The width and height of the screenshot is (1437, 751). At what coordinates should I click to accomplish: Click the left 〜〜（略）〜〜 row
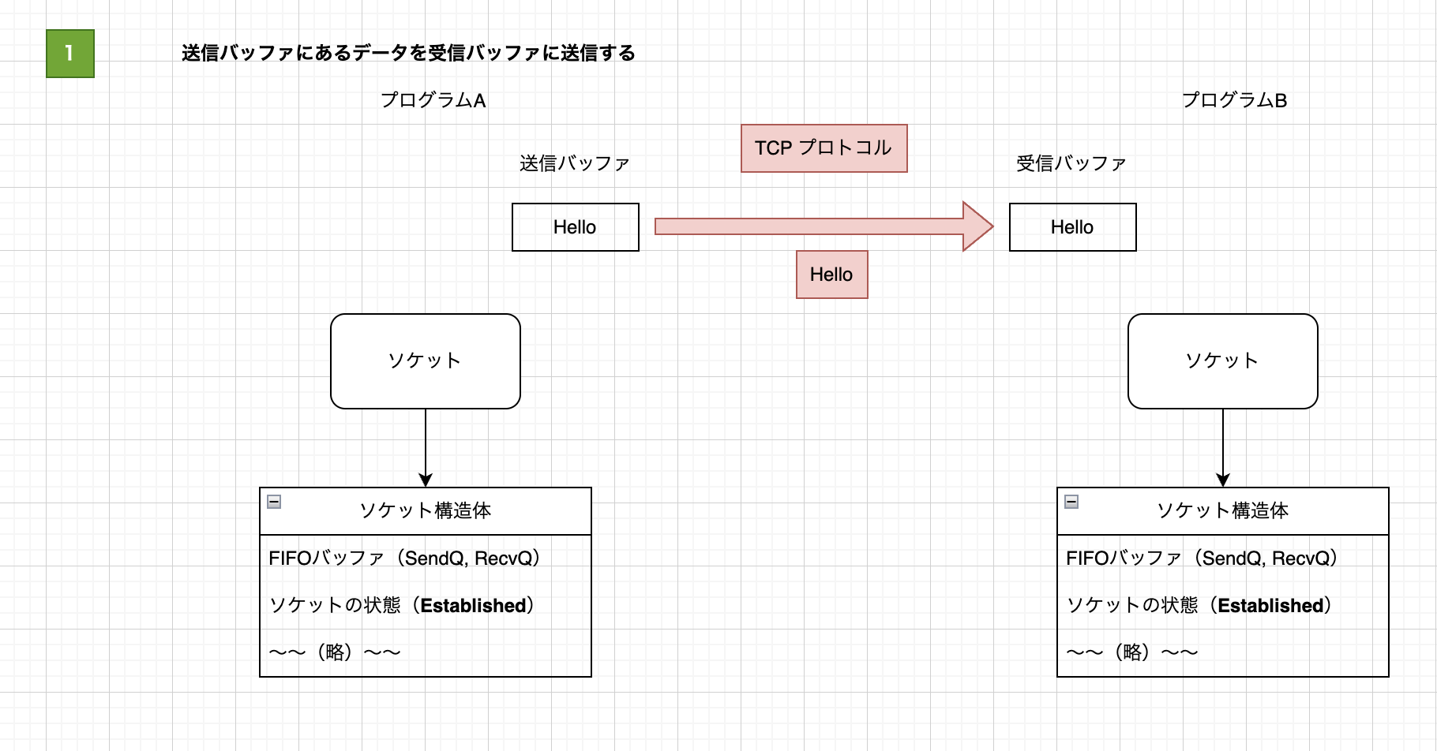point(335,652)
